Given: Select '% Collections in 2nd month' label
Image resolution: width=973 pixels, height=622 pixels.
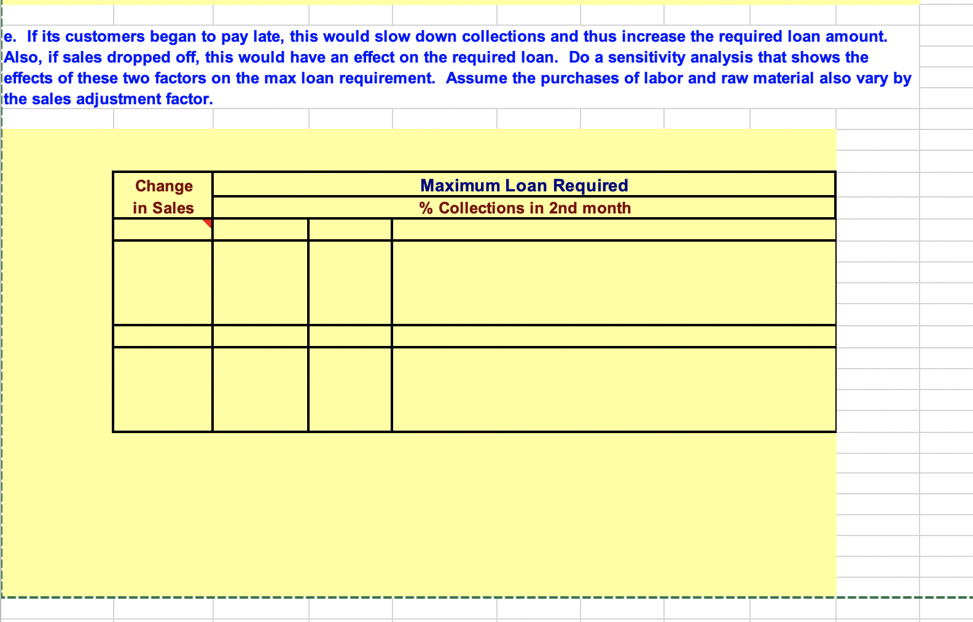Looking at the screenshot, I should click(525, 208).
